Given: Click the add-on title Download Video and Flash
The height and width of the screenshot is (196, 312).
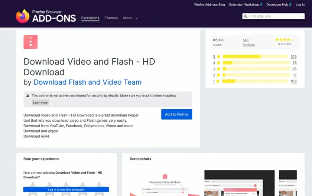Looking at the screenshot, I should [89, 67].
